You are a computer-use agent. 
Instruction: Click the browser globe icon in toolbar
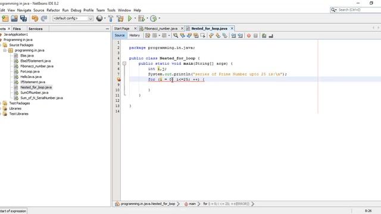coord(99,18)
